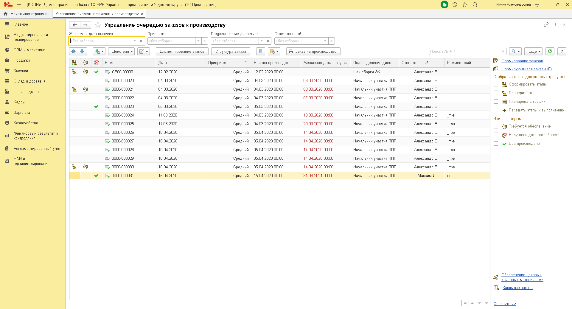Select order row 0000-000024

tap(123, 115)
